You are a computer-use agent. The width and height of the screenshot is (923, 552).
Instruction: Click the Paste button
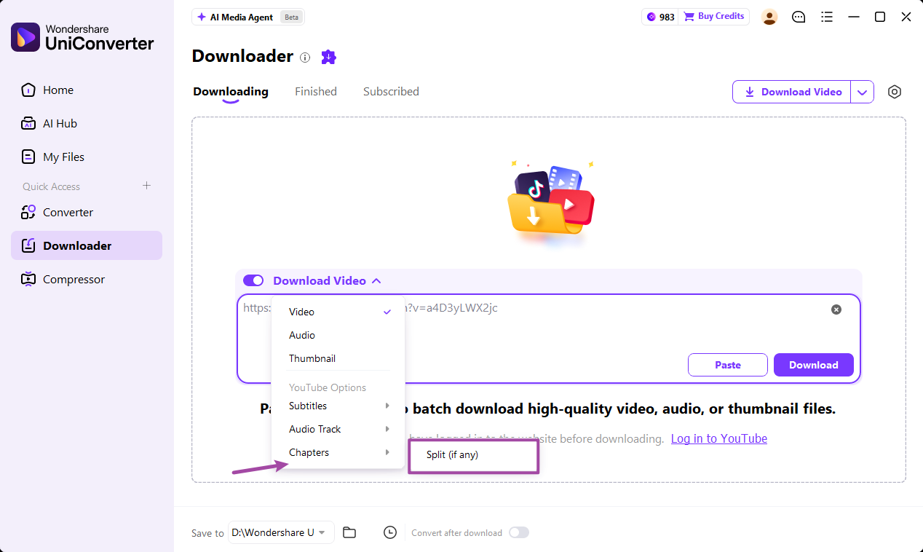pyautogui.click(x=728, y=365)
